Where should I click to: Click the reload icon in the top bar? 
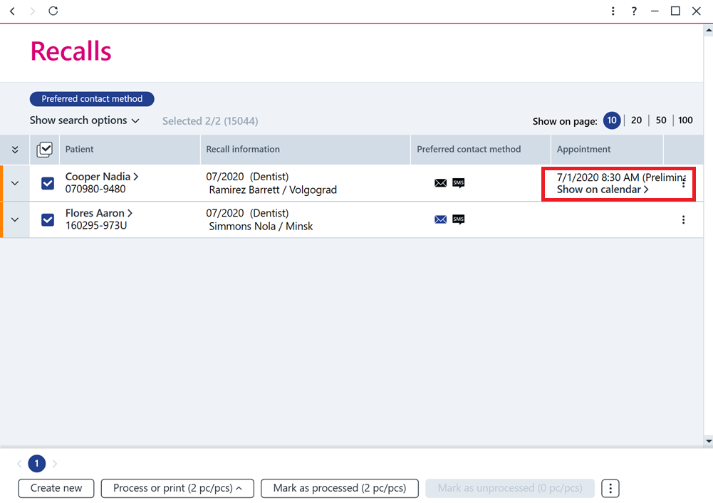point(53,11)
